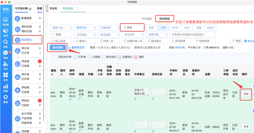Viewport: 254px width, 133px height.
Task: Focus the 面诊医生 filter field
Action: click(x=156, y=41)
